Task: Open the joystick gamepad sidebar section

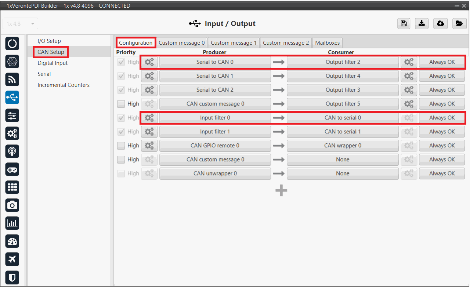Action: [x=12, y=169]
